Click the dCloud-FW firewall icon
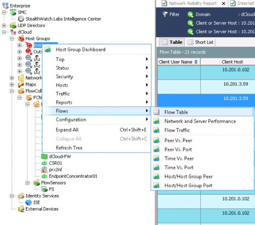The image size is (255, 225). pyautogui.click(x=44, y=156)
